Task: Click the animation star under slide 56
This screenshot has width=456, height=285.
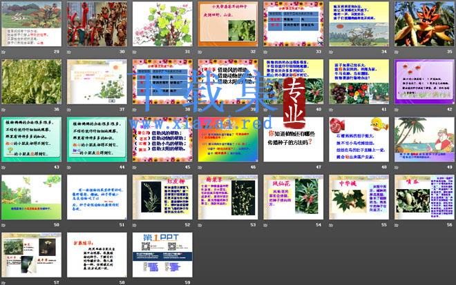Action: 397,225
